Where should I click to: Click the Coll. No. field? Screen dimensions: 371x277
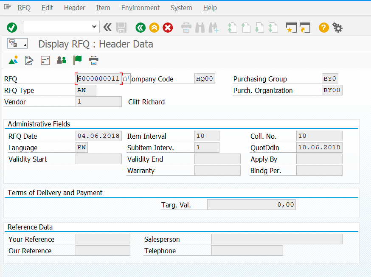(x=319, y=136)
